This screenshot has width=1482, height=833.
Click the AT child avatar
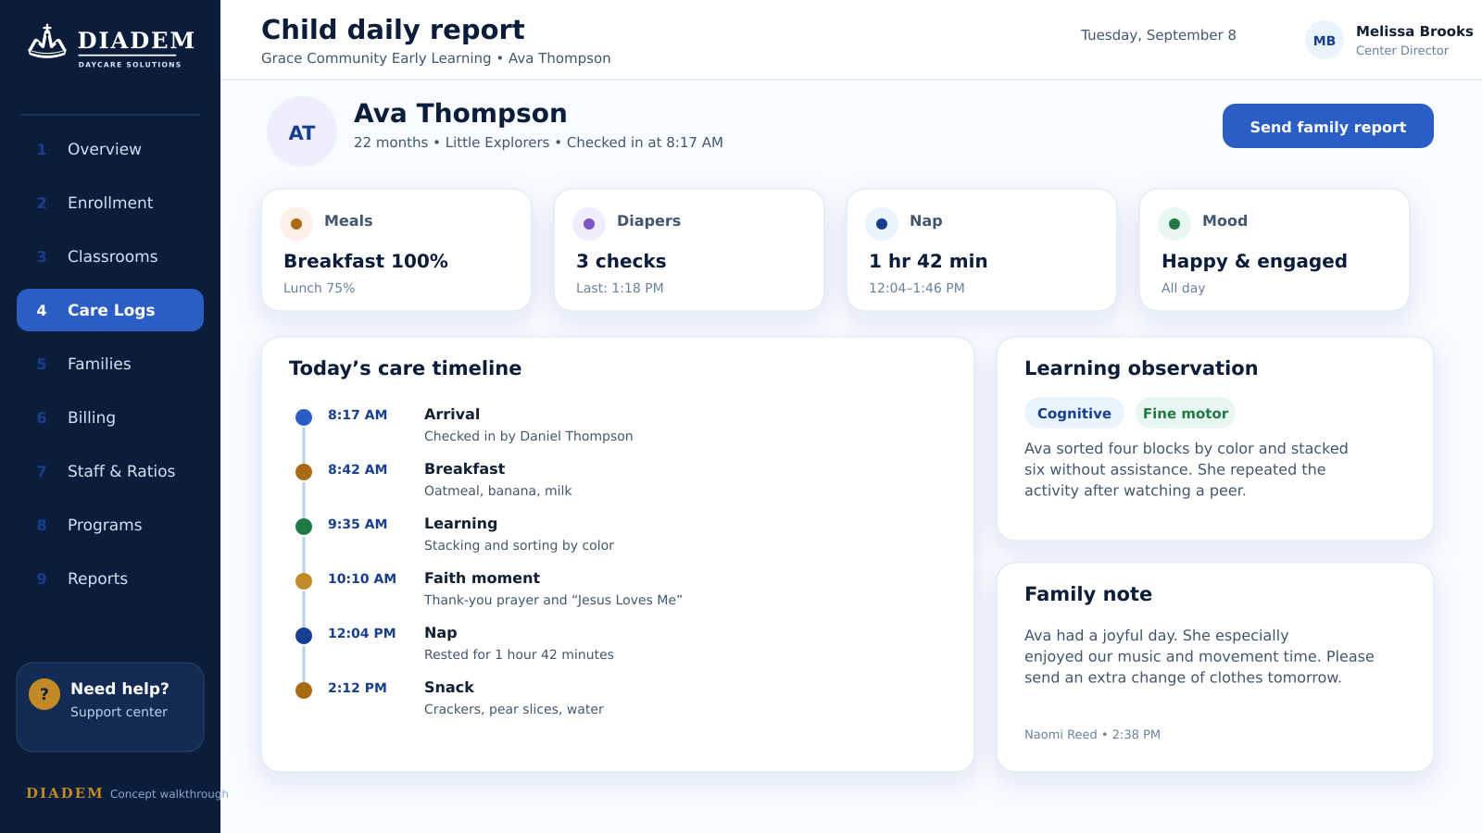pyautogui.click(x=302, y=131)
